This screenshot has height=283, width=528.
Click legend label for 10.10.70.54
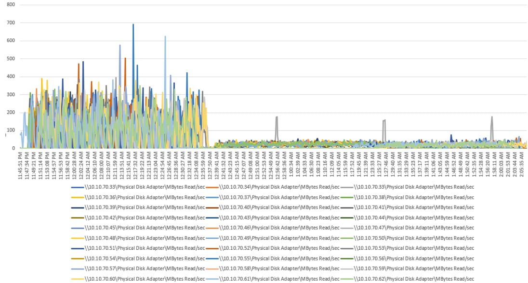(x=145, y=258)
